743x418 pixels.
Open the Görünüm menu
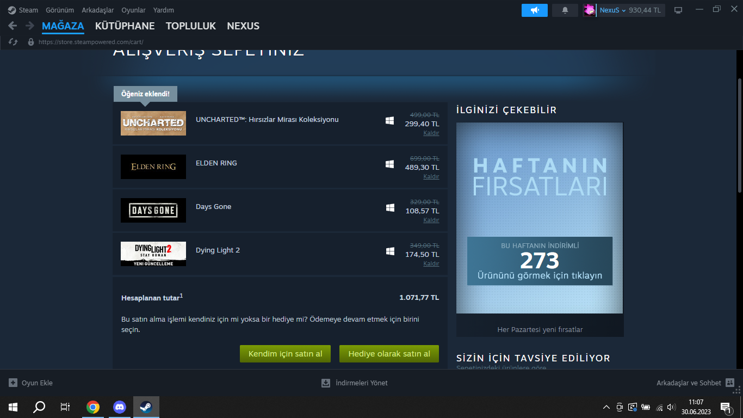60,10
